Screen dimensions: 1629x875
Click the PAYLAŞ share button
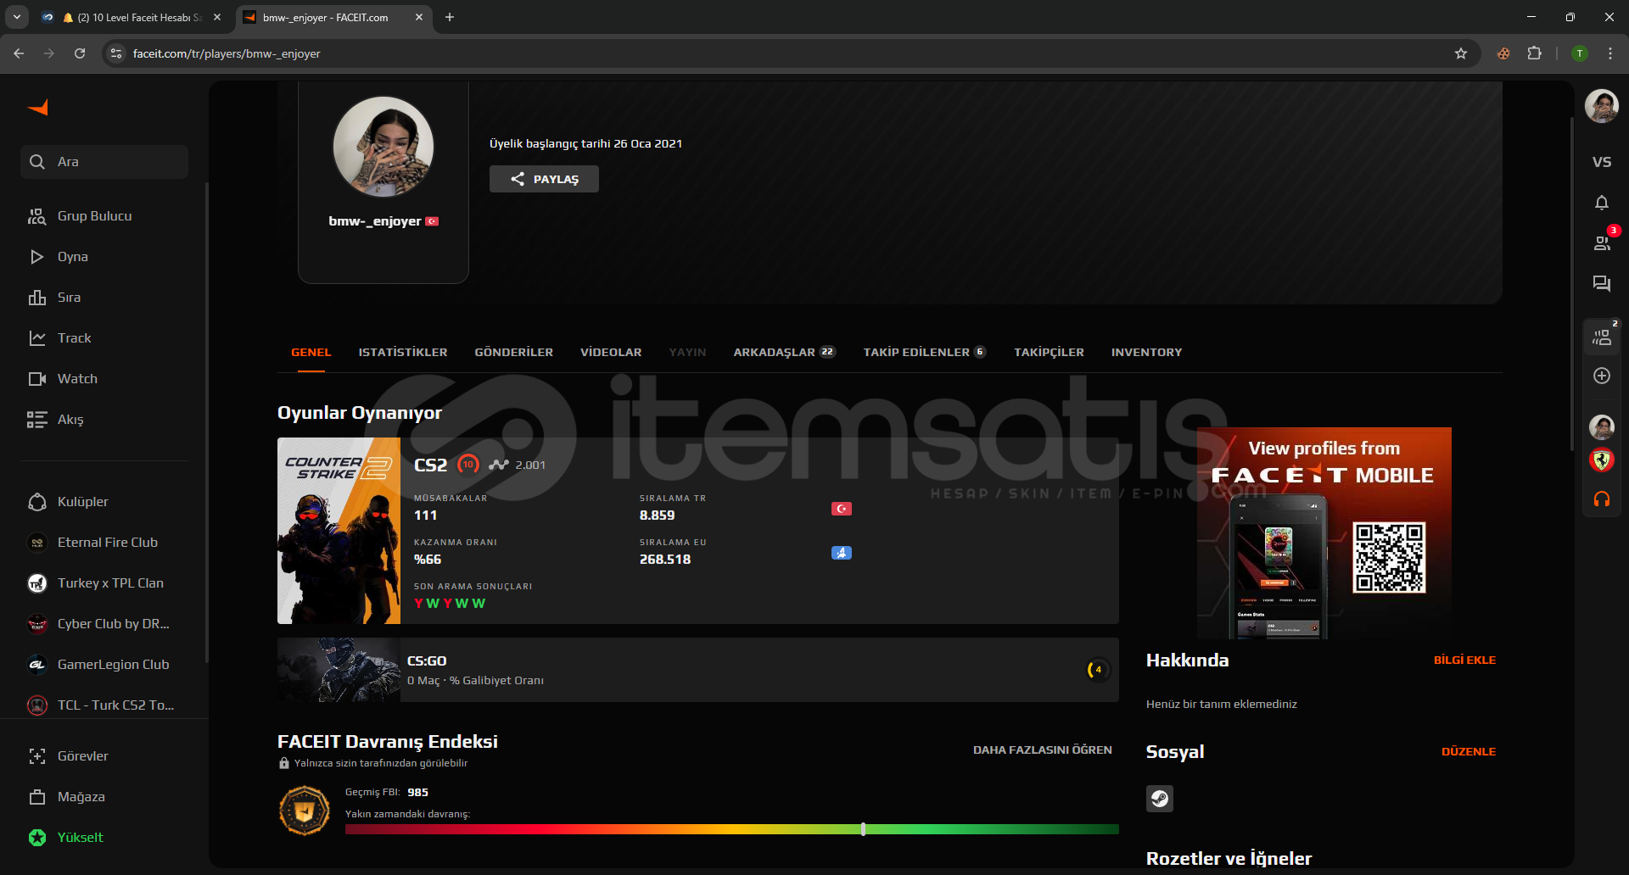tap(544, 179)
